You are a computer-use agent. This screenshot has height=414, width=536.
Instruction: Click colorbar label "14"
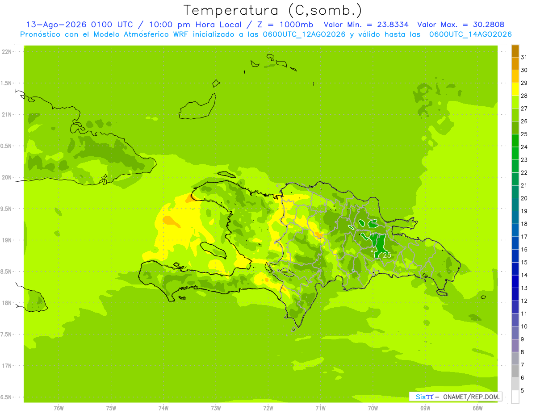(524, 275)
